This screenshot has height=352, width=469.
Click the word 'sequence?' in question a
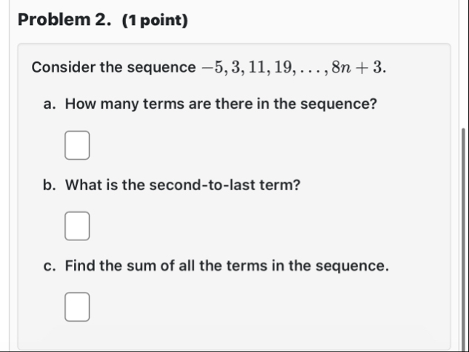click(x=339, y=104)
